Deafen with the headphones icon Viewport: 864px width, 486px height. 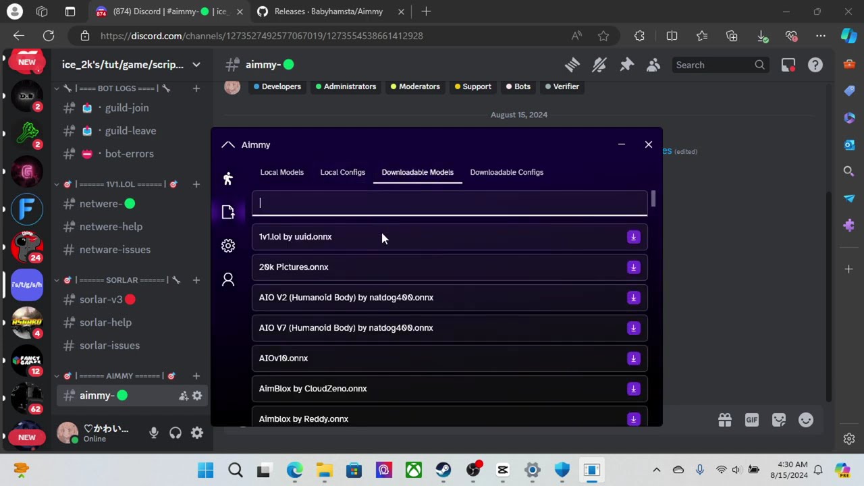coord(175,433)
